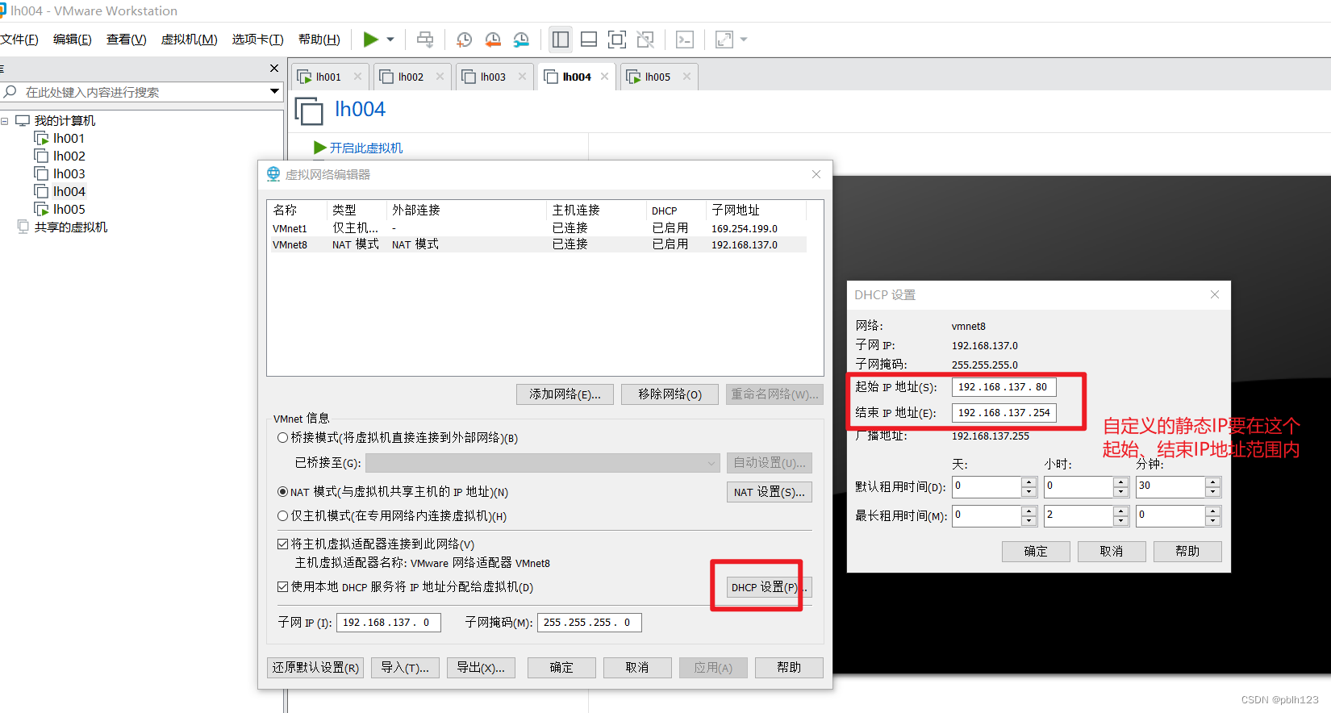
Task: Close the library sidebar panel
Action: click(x=274, y=69)
